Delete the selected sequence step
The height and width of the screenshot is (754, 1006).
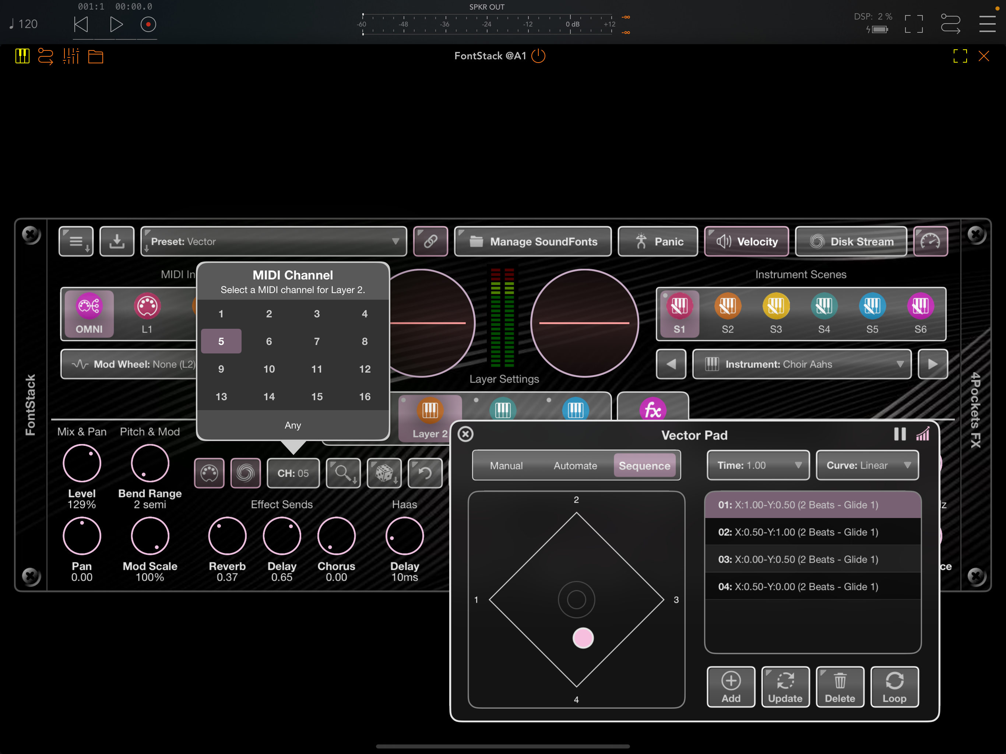840,687
